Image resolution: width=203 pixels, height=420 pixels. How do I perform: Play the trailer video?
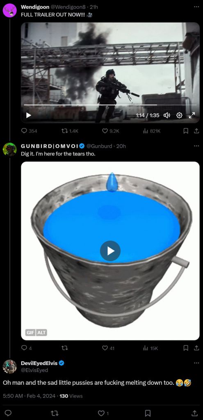pyautogui.click(x=29, y=115)
